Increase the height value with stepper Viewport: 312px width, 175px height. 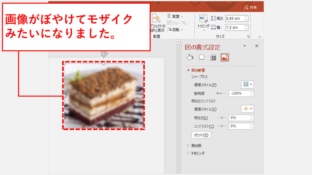click(x=246, y=17)
